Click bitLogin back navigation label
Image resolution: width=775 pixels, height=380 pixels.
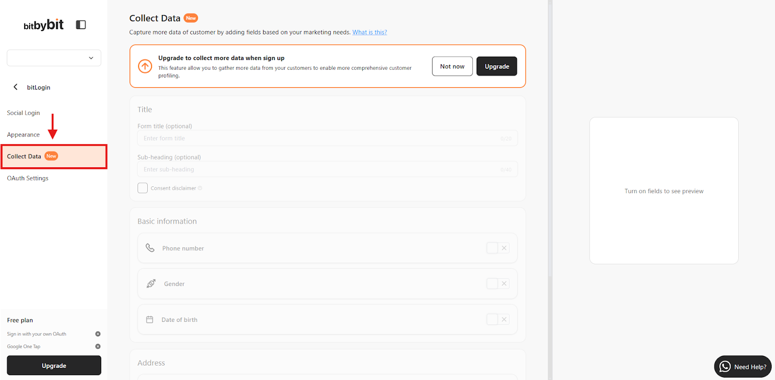coord(39,87)
